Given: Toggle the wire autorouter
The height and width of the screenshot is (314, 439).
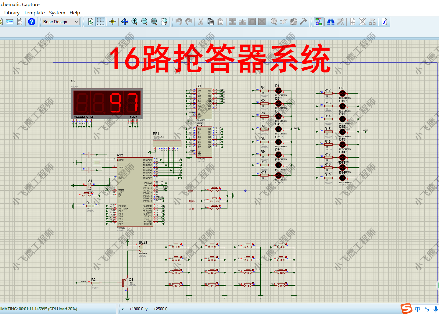Looking at the screenshot, I should click(319, 22).
